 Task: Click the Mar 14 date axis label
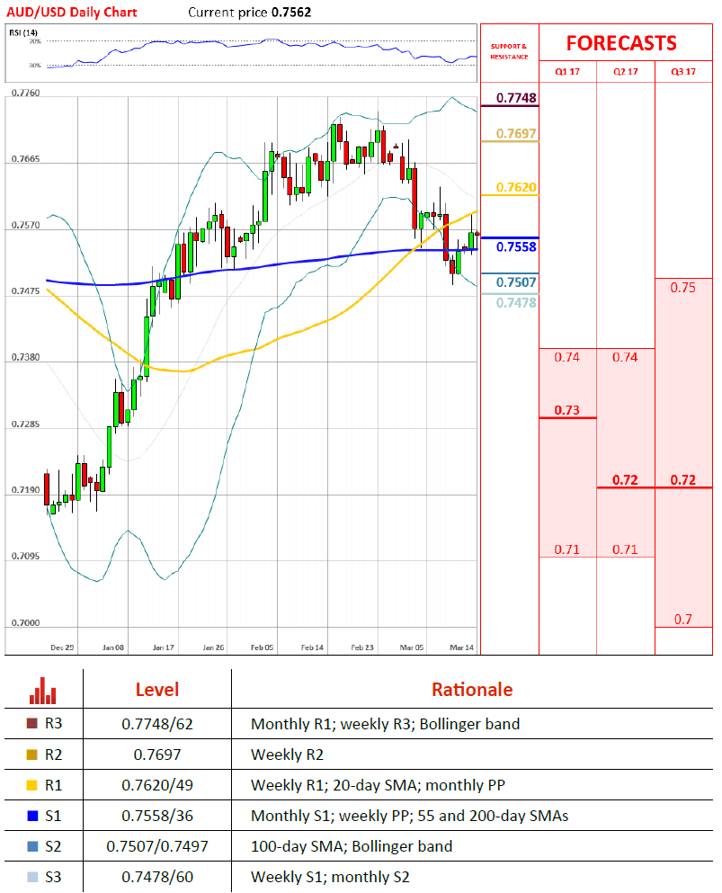[462, 647]
